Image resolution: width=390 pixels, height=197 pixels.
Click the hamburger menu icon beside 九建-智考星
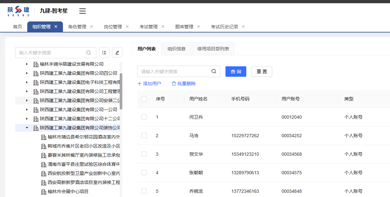(83, 11)
